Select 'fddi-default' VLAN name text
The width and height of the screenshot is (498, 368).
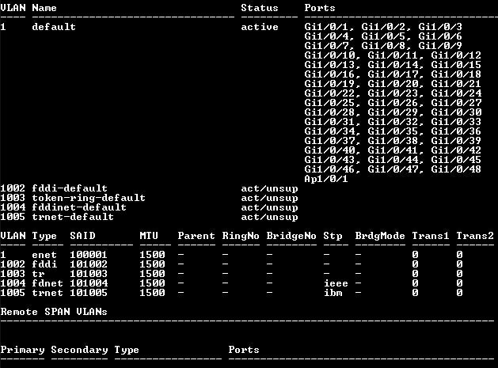[x=70, y=188]
